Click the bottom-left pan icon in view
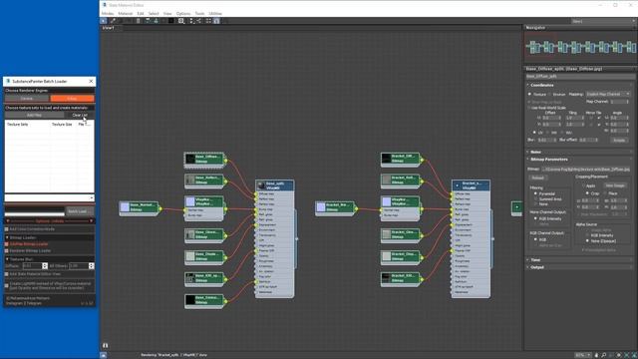The width and height of the screenshot is (638, 359). 105,345
